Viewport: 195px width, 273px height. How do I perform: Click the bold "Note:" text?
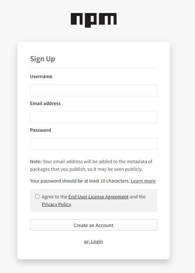pos(36,162)
